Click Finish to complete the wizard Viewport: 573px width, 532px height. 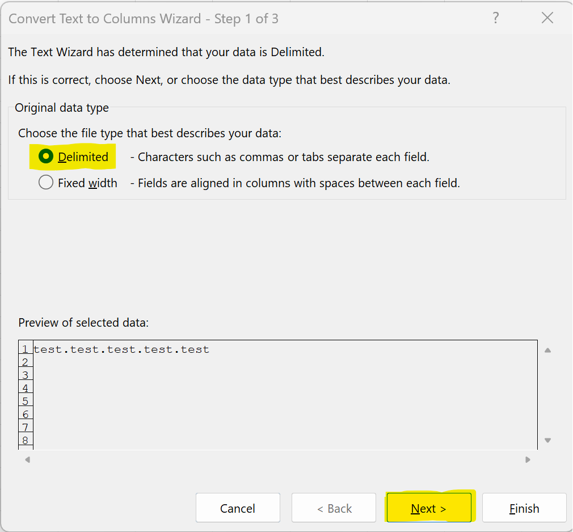click(x=524, y=508)
